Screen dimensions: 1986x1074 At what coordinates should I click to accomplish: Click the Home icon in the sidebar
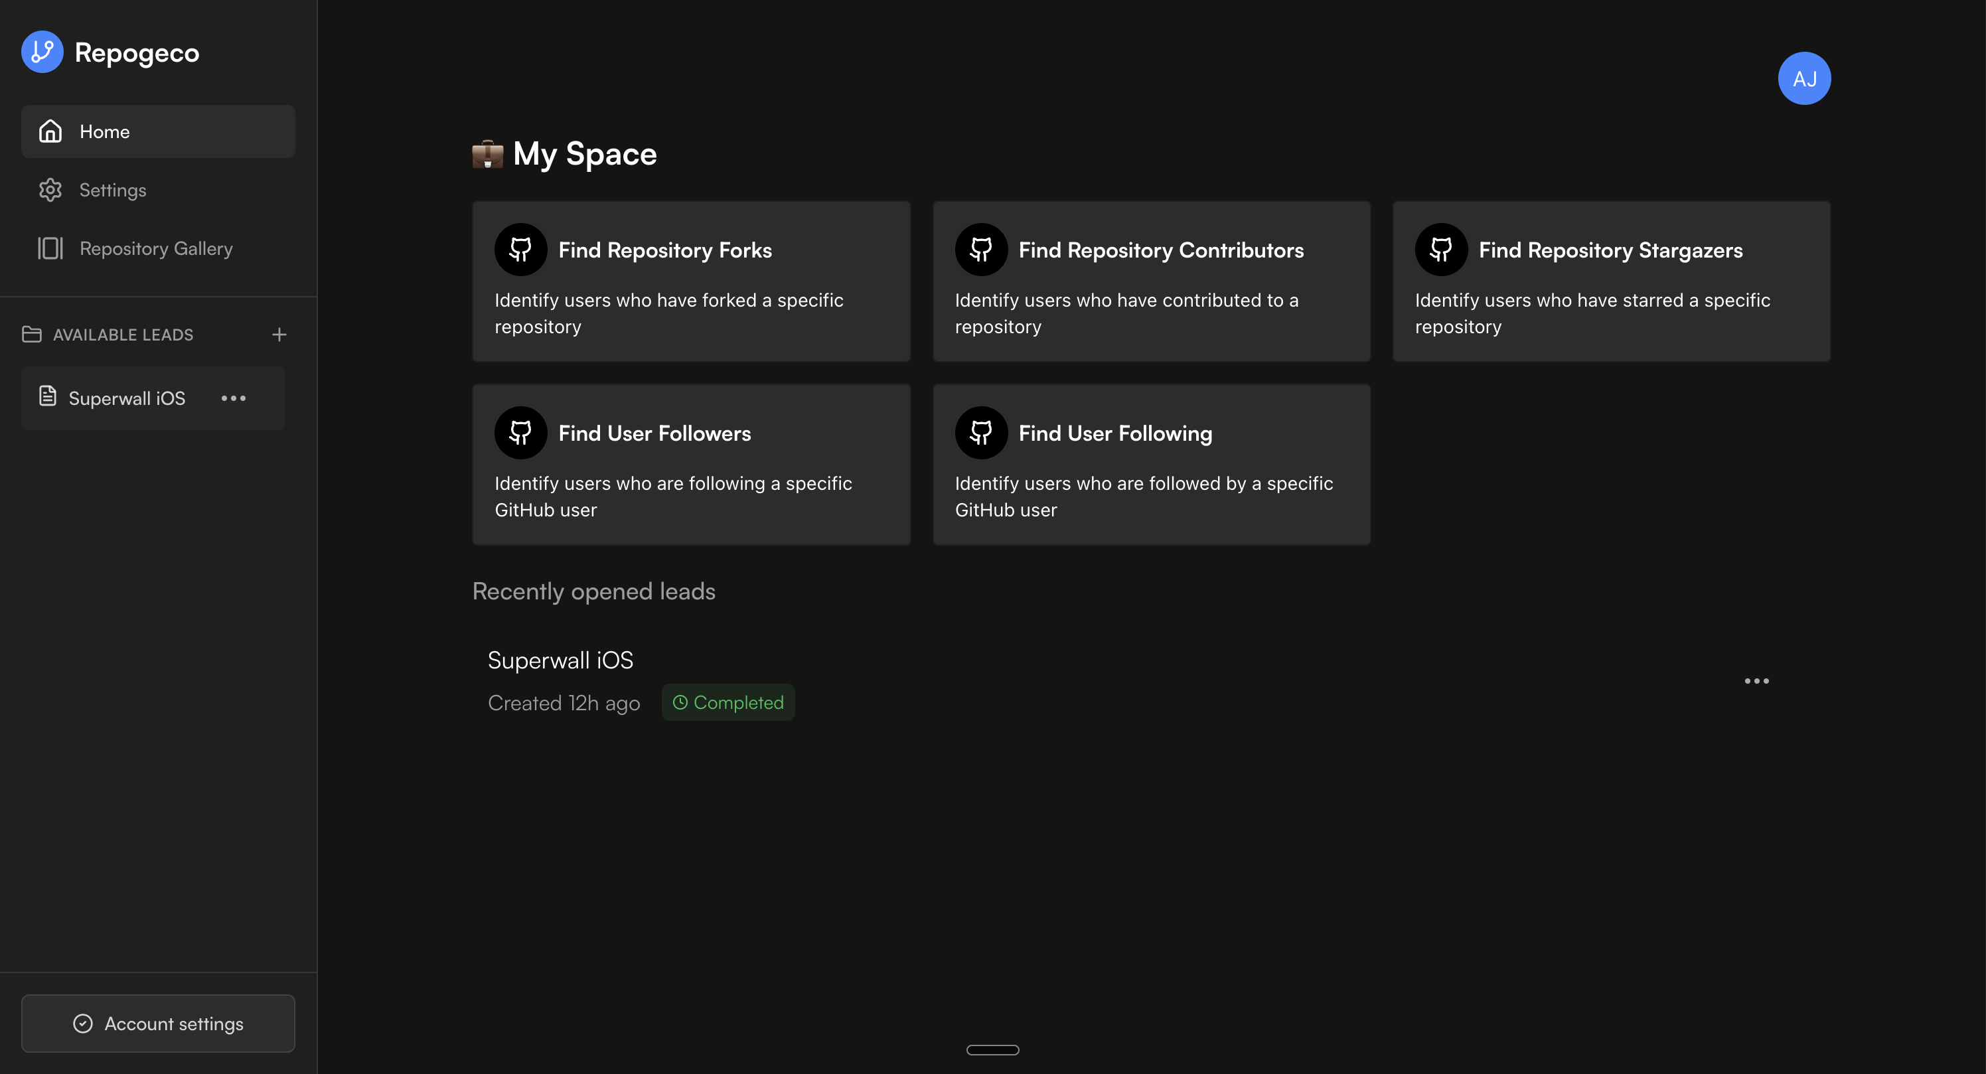[50, 131]
